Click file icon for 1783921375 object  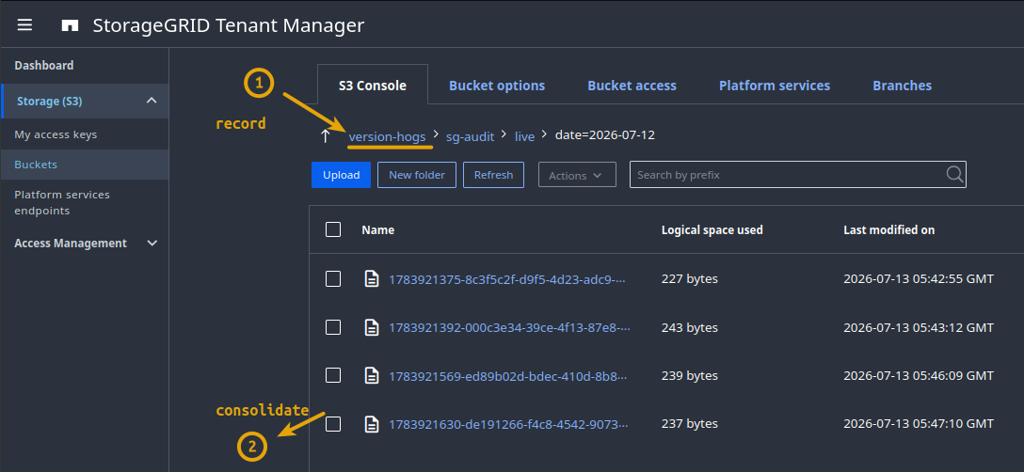372,278
